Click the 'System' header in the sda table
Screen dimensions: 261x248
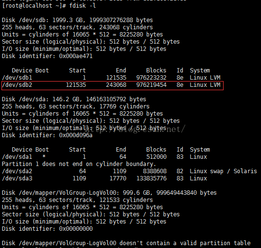200,150
